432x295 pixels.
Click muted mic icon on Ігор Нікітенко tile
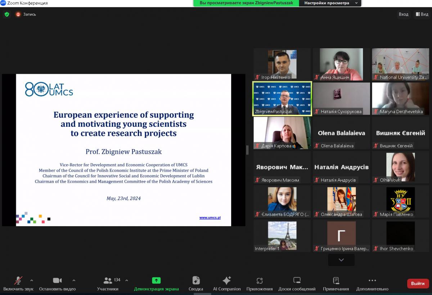257,77
